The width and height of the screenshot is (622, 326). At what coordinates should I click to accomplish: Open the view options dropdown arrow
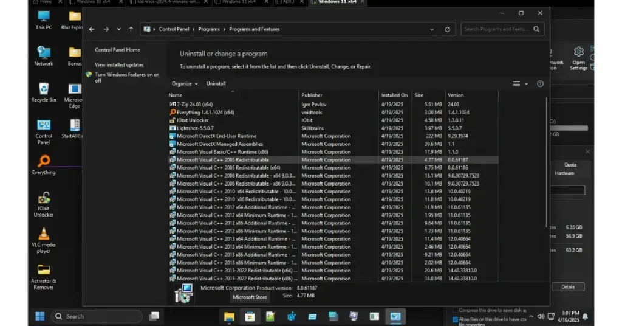(527, 84)
